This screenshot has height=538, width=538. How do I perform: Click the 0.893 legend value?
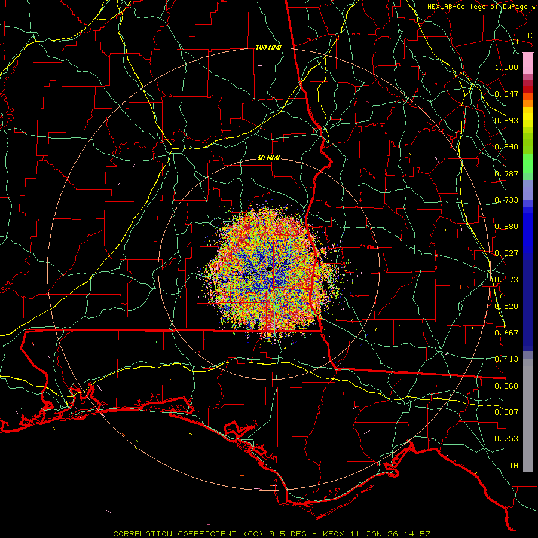click(506, 120)
